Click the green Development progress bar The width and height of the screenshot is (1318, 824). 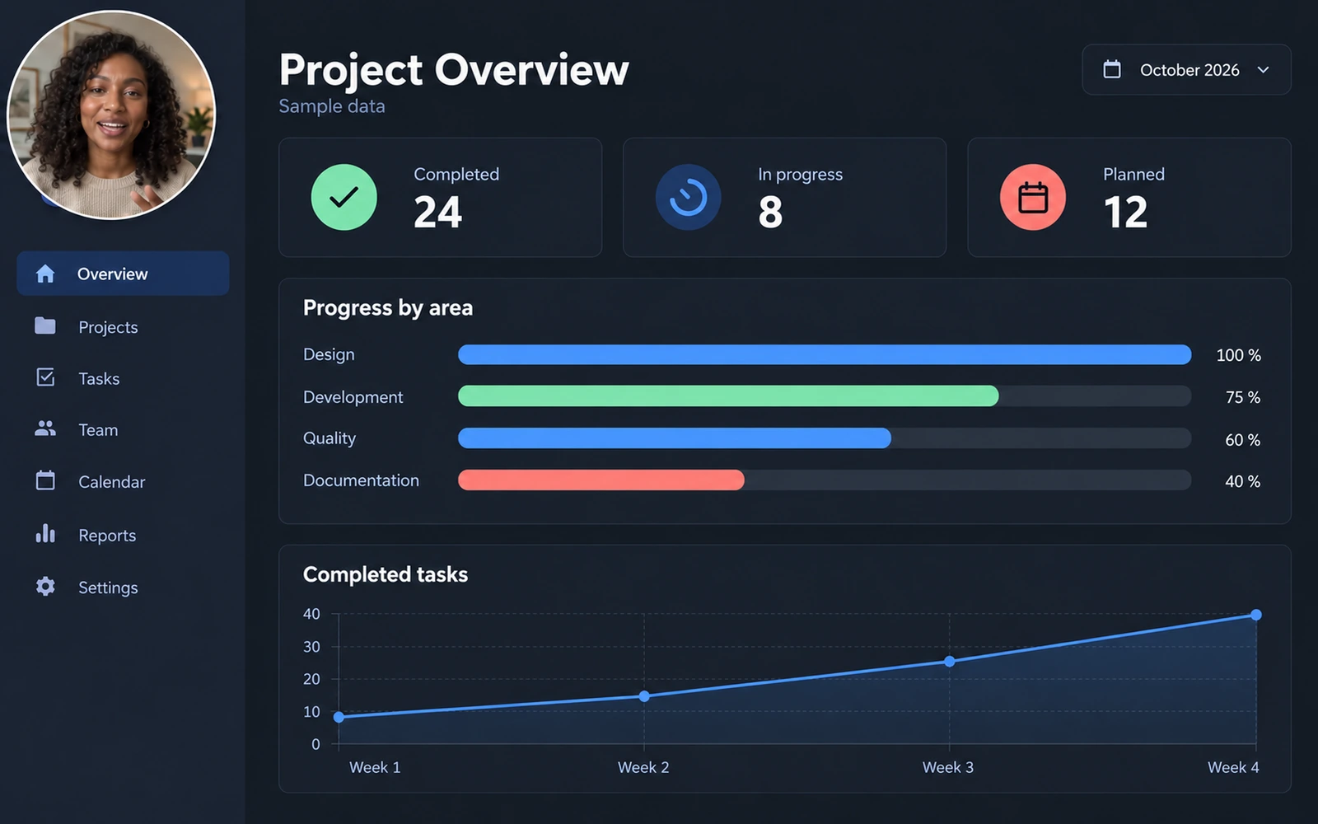coord(728,396)
